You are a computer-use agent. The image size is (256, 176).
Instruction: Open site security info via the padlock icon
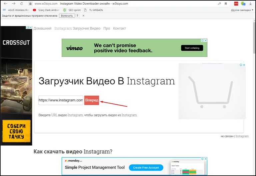pos(30,4)
